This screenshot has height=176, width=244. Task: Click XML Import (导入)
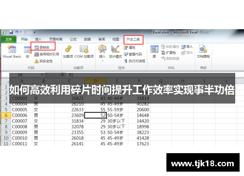[187, 47]
